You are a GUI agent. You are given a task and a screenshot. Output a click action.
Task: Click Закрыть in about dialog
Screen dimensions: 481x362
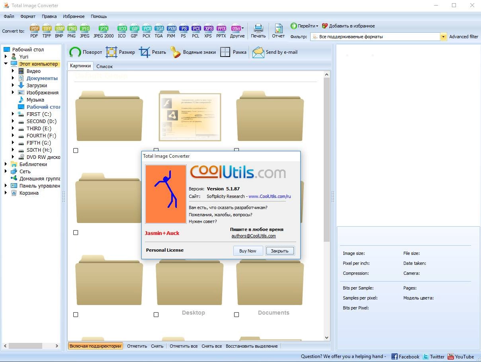point(280,251)
